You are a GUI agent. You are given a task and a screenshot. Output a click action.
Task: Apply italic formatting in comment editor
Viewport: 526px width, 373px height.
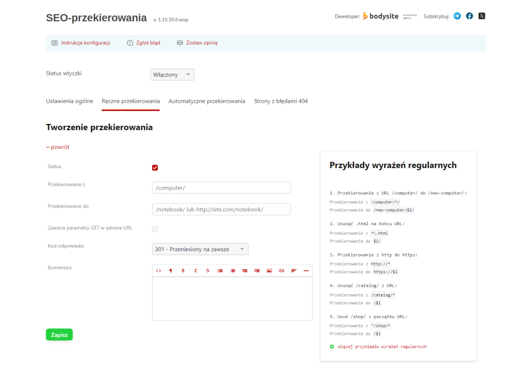(x=195, y=270)
